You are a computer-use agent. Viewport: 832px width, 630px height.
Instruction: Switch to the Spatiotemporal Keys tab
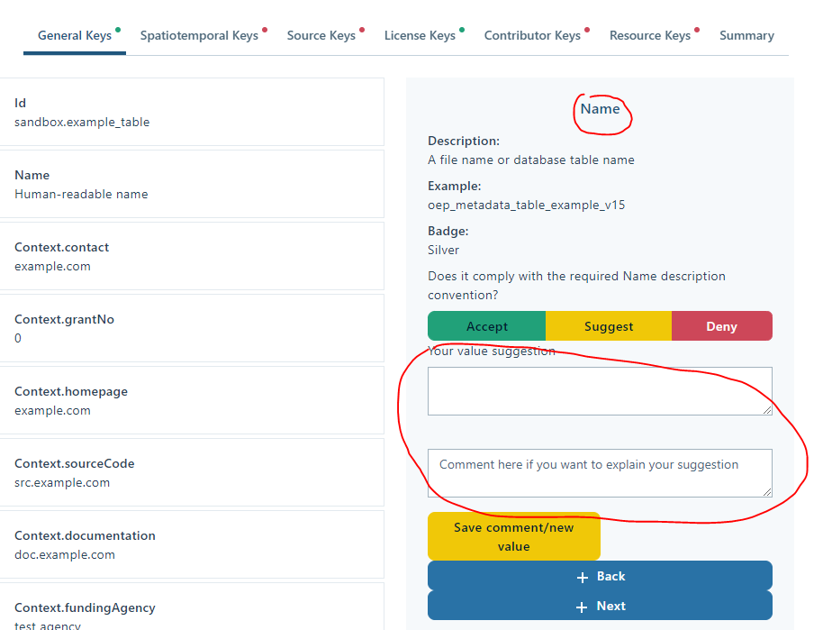[197, 35]
